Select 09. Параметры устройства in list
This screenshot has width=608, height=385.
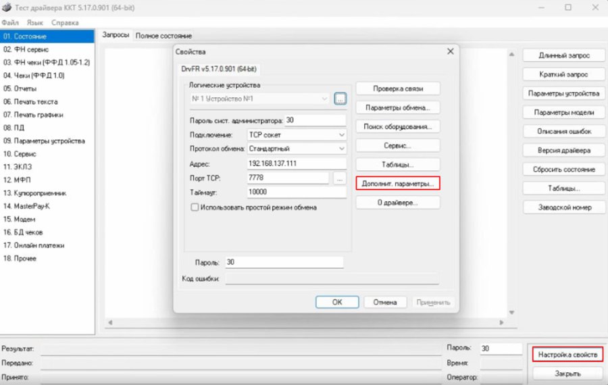pos(47,140)
